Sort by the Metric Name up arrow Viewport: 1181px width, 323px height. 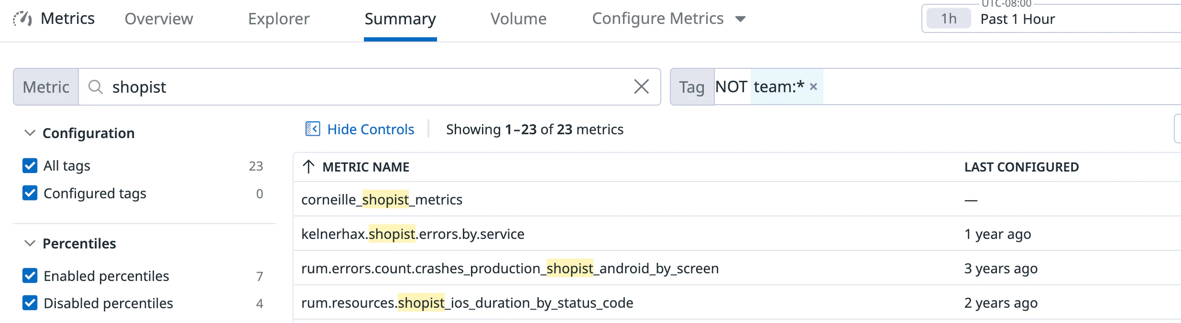coord(308,167)
